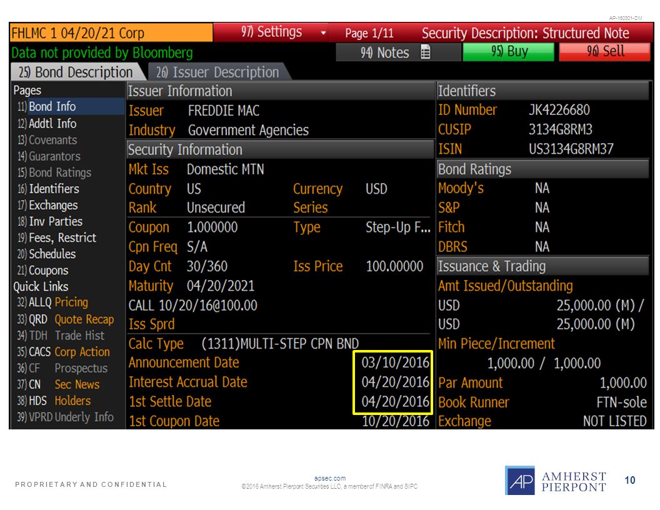Screen dimensions: 660x510
Task: Select the Domestic MTN value
Action: [x=225, y=169]
